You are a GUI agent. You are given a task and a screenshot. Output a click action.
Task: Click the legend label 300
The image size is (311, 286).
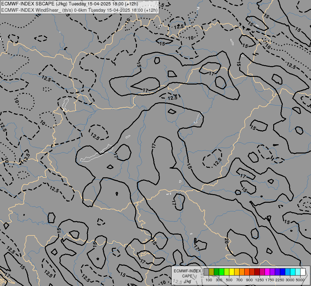pyautogui.click(x=219, y=280)
